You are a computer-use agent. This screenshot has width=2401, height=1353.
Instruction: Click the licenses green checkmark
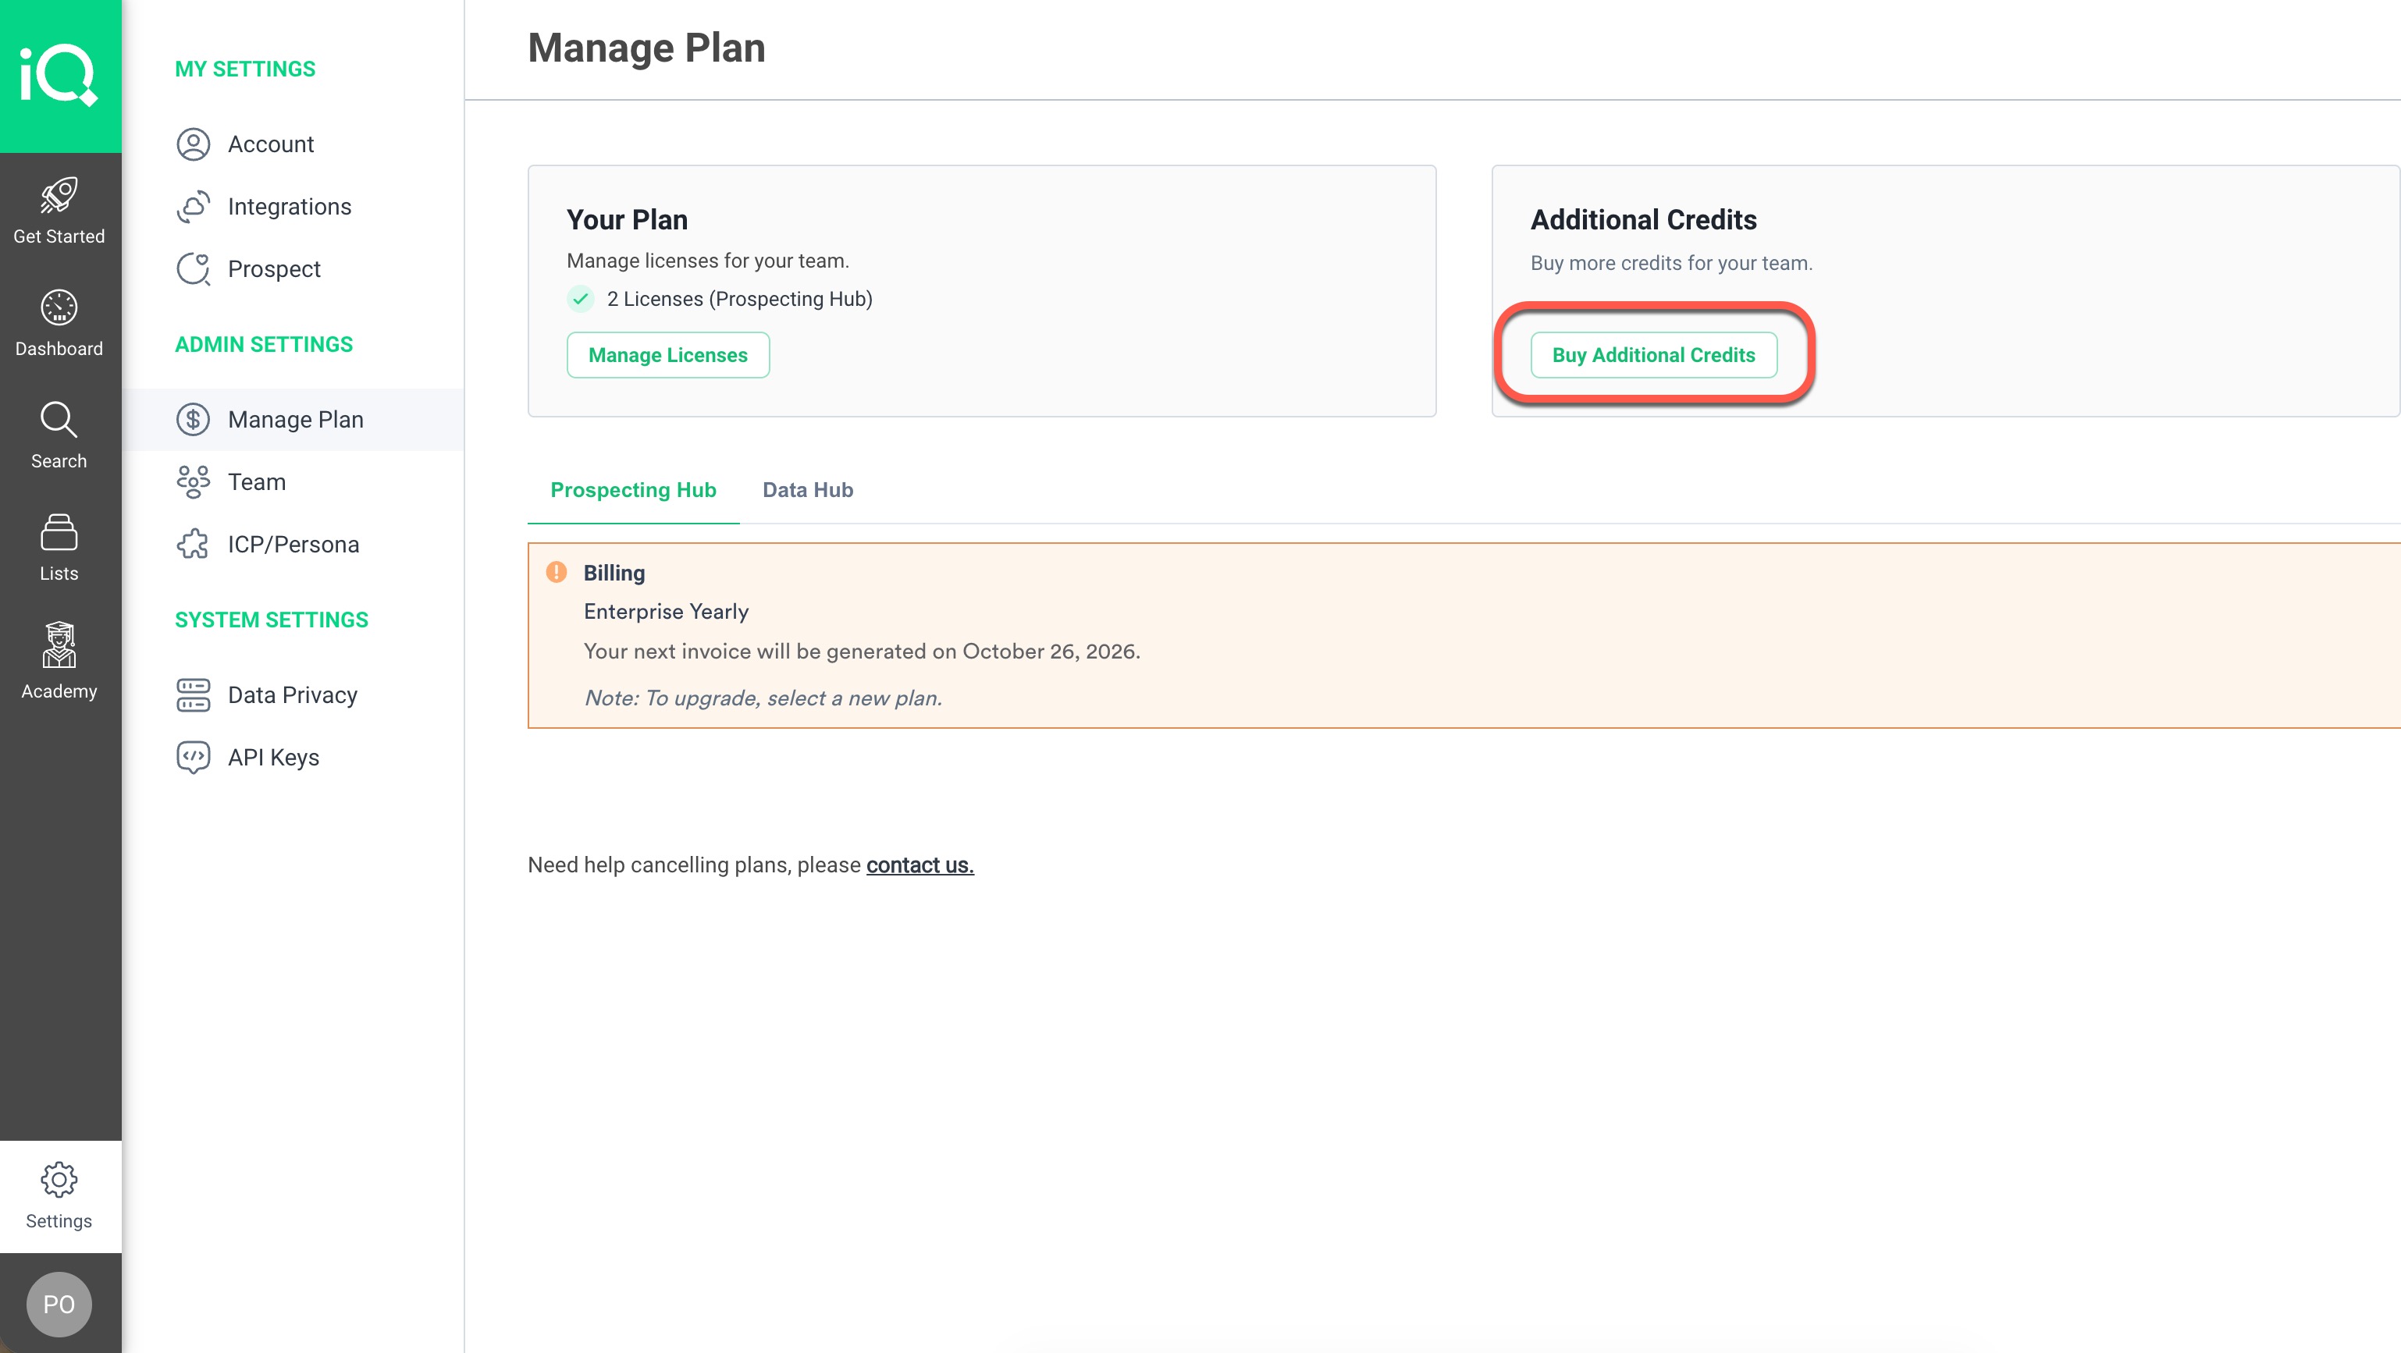pos(581,299)
